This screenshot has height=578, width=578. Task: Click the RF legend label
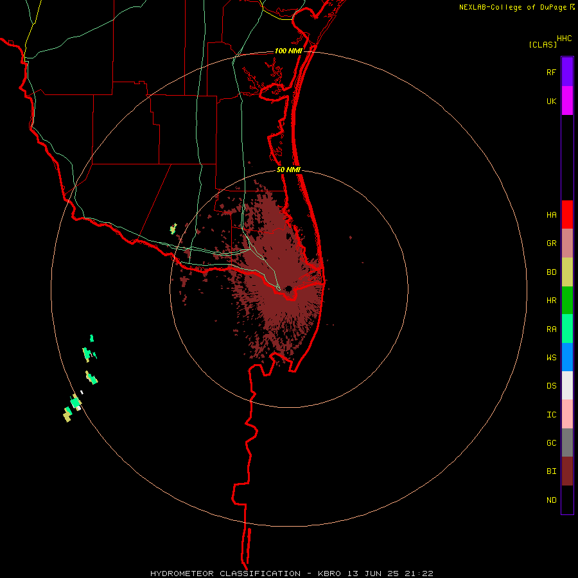tap(551, 72)
